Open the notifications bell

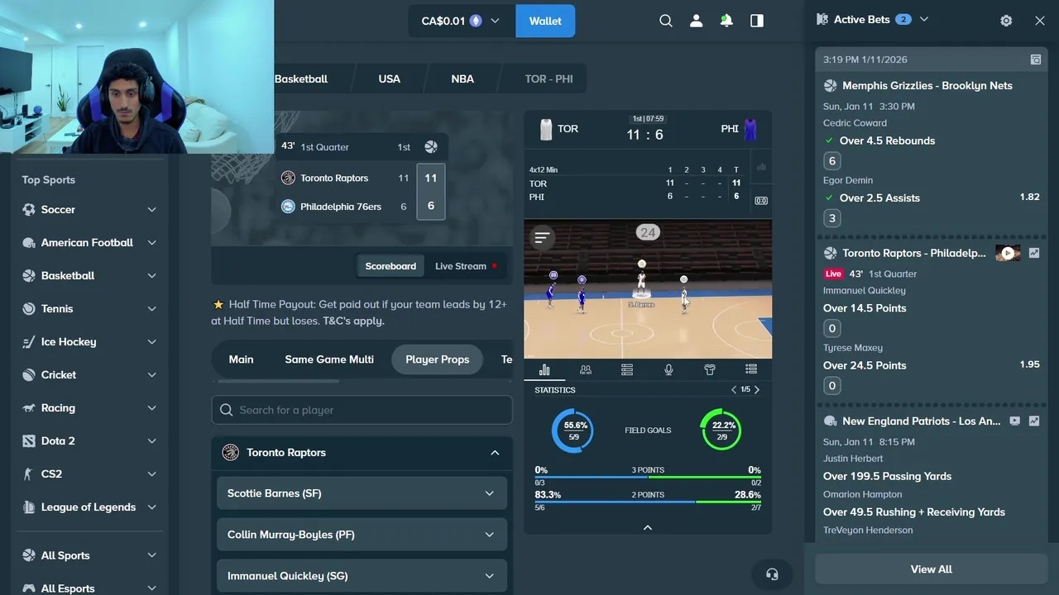726,21
